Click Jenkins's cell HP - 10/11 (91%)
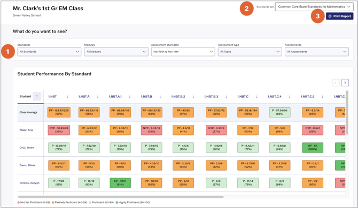 [120, 183]
